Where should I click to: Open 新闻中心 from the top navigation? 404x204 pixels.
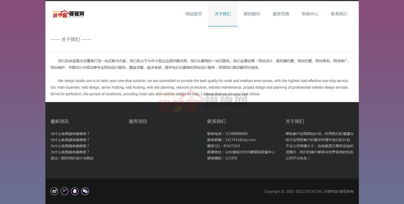click(310, 14)
